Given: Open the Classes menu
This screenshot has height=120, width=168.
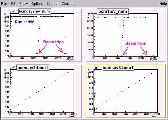Looking at the screenshot, I should point(68,4).
